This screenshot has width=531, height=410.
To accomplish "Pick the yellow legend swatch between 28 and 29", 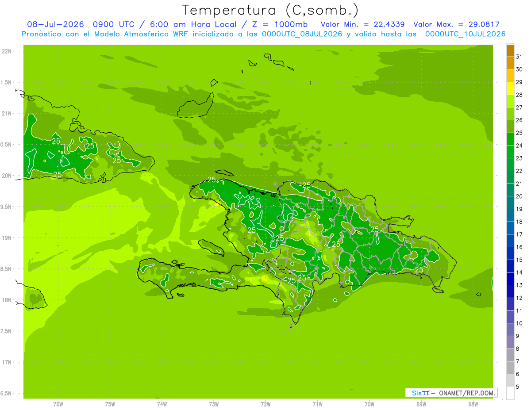I will 510,88.
